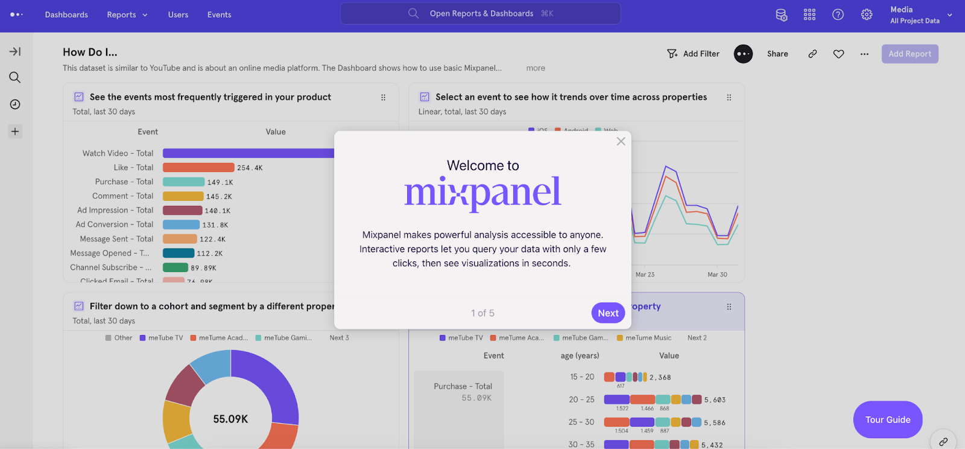Click the insights icon beside 'See the events most frequently'
Viewport: 965px width, 449px height.
pyautogui.click(x=78, y=97)
